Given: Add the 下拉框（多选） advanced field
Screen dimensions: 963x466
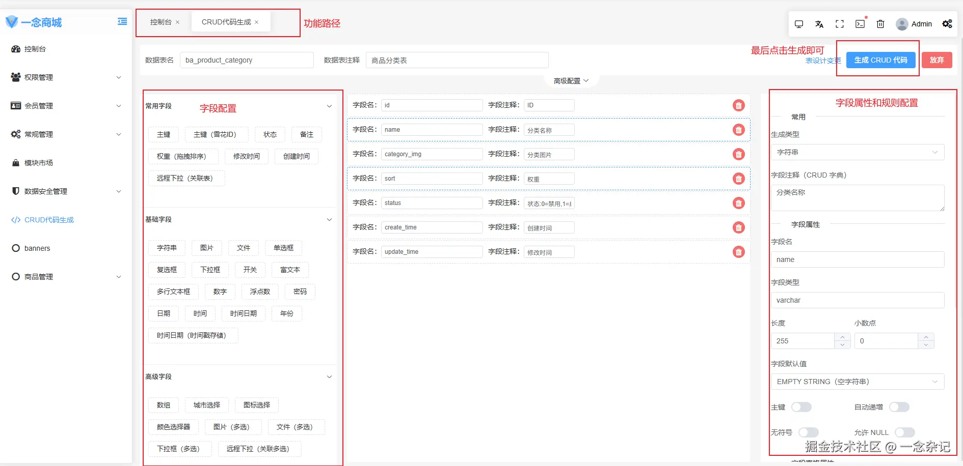Looking at the screenshot, I should click(180, 449).
